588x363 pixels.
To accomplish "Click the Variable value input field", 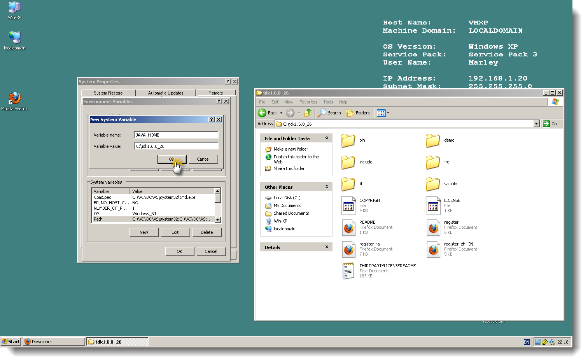I will [x=176, y=146].
